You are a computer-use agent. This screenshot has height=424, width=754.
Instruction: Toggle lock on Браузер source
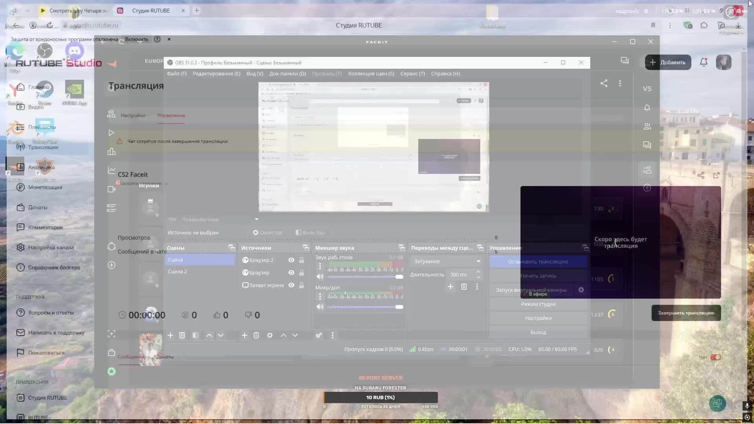coord(302,272)
